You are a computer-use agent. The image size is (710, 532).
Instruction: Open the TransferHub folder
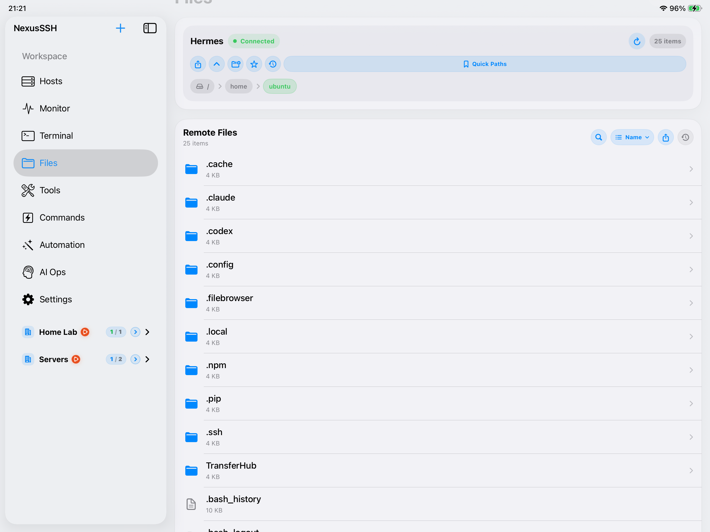[x=438, y=471]
